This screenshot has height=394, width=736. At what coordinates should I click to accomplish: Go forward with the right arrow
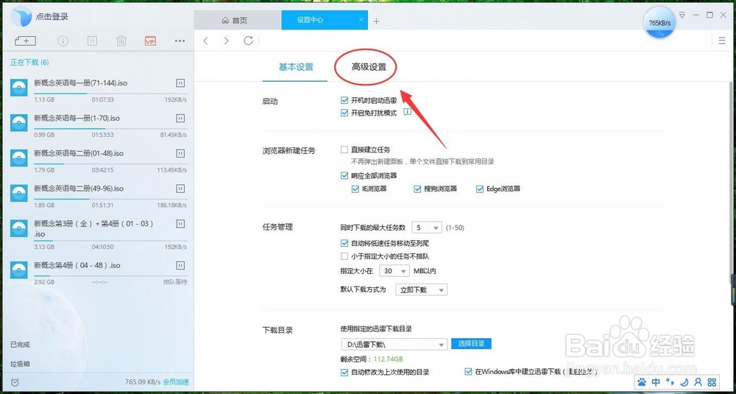pyautogui.click(x=226, y=41)
